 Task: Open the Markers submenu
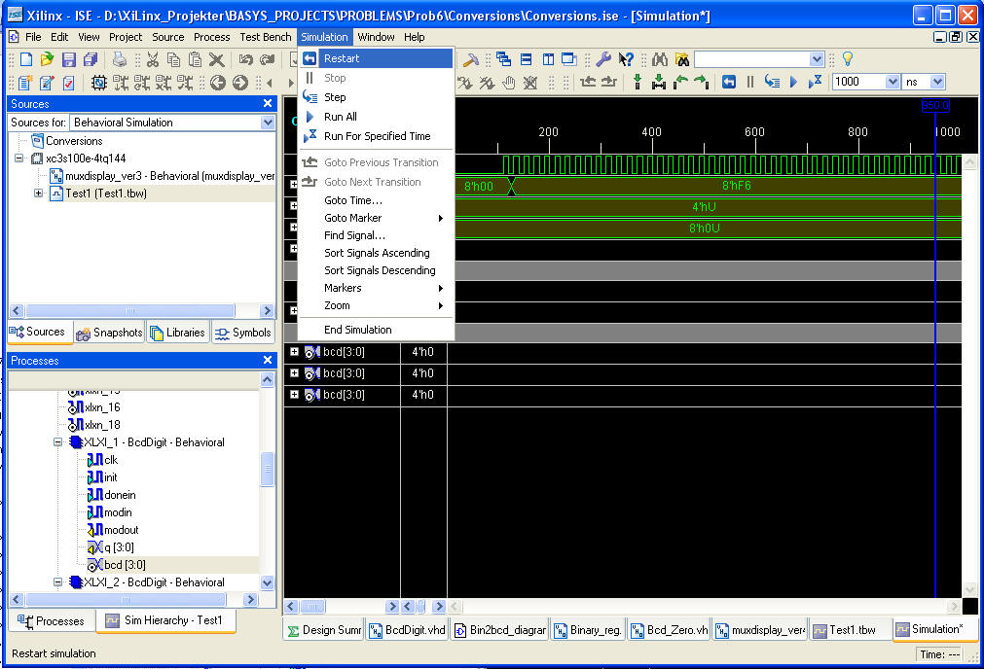point(376,288)
